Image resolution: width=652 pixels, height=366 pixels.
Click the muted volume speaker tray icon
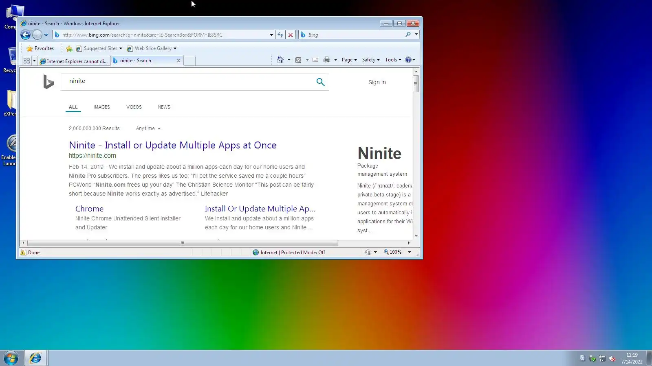(612, 358)
